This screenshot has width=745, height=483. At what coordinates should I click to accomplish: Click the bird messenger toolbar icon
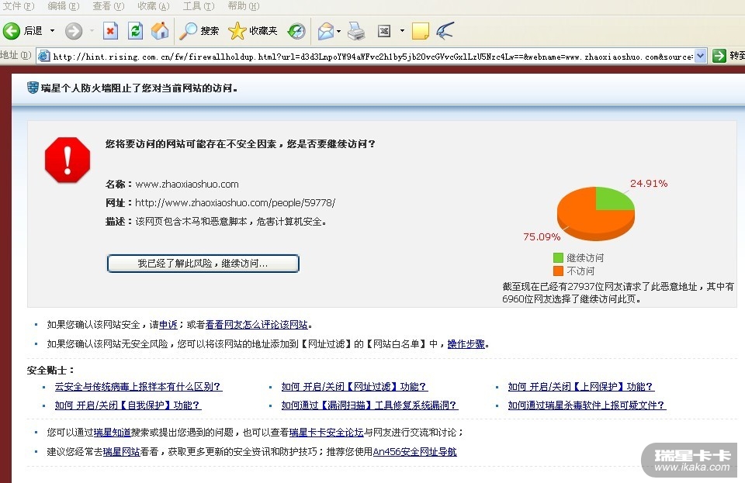click(445, 31)
